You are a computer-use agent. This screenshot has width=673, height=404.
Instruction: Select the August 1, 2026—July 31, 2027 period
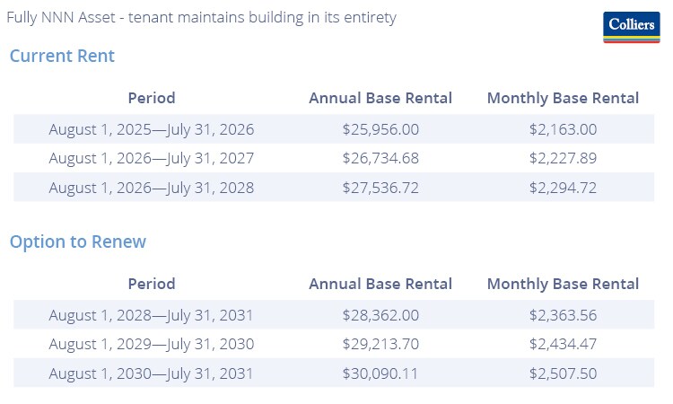click(x=152, y=159)
